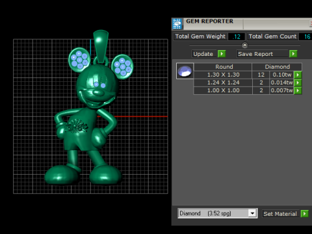Image resolution: width=312 pixels, height=234 pixels.
Task: Click the Update button
Action: 205,54
